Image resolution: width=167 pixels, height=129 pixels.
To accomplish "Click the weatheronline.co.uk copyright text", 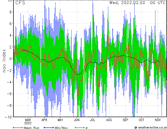I will point(151,127).
